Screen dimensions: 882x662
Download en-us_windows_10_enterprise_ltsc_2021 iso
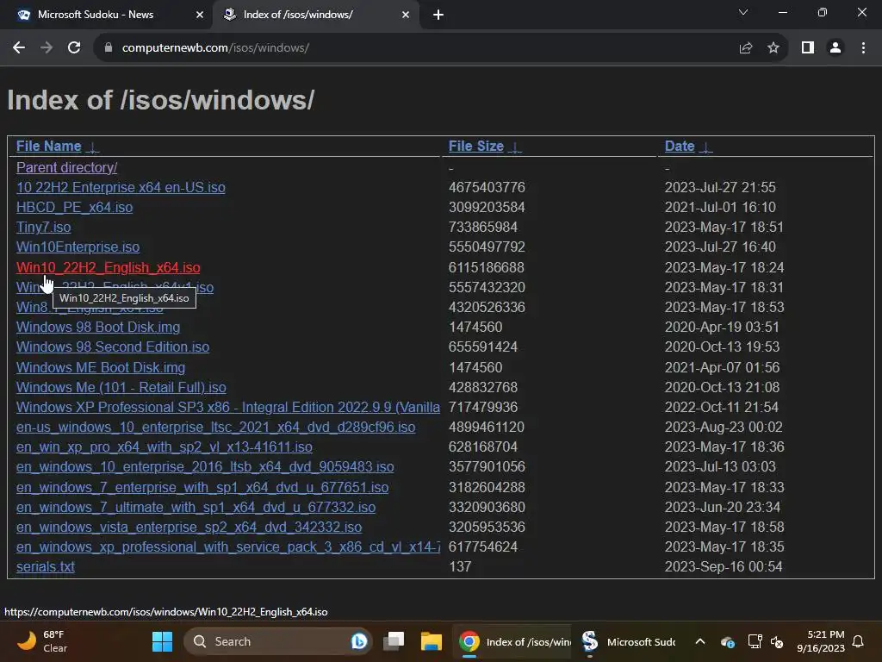point(216,428)
